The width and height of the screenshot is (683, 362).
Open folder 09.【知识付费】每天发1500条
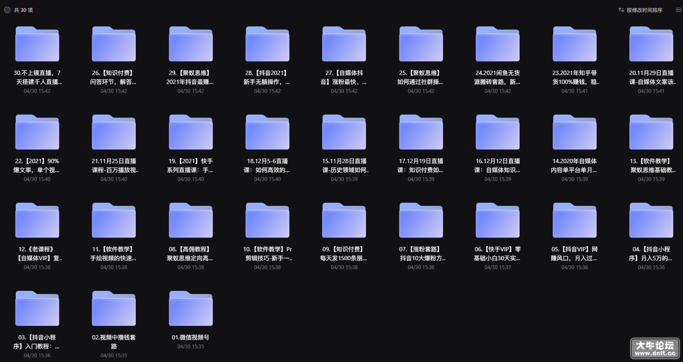coord(344,220)
